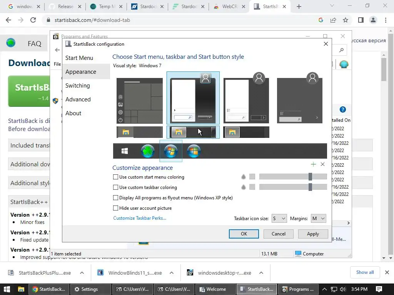Screen dimensions: 394x295
Task: Share this page via address bar icon
Action: click(x=333, y=20)
